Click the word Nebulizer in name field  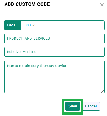(x=14, y=52)
